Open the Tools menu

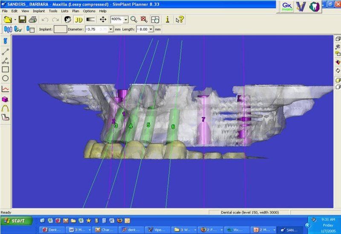(x=53, y=11)
